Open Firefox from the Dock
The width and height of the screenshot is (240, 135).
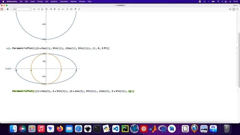coord(60,129)
